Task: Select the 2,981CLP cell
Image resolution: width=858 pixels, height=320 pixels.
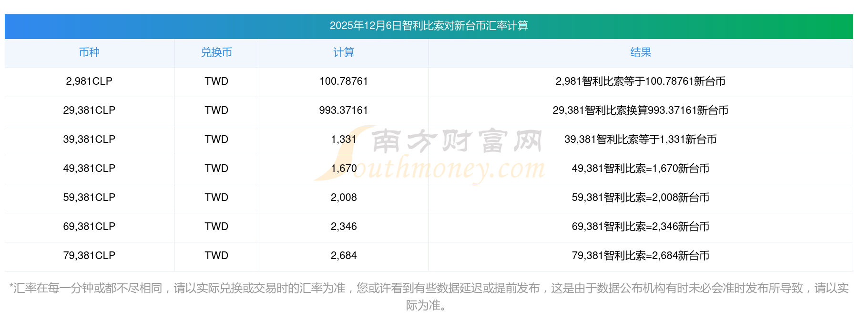Action: (x=89, y=81)
